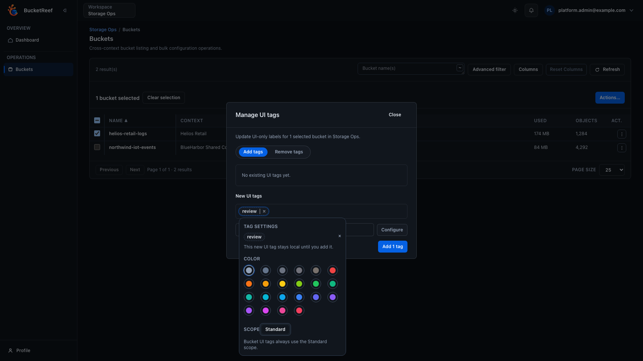Click the PL user avatar

550,10
